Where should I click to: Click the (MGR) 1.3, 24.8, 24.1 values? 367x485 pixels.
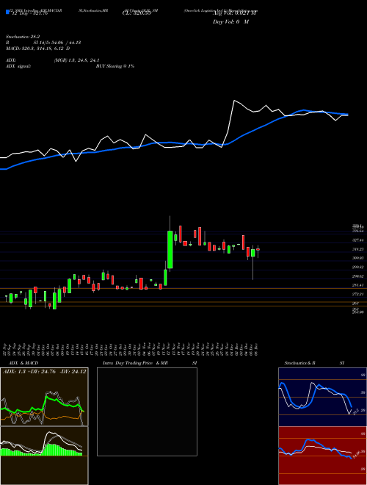pyautogui.click(x=76, y=60)
